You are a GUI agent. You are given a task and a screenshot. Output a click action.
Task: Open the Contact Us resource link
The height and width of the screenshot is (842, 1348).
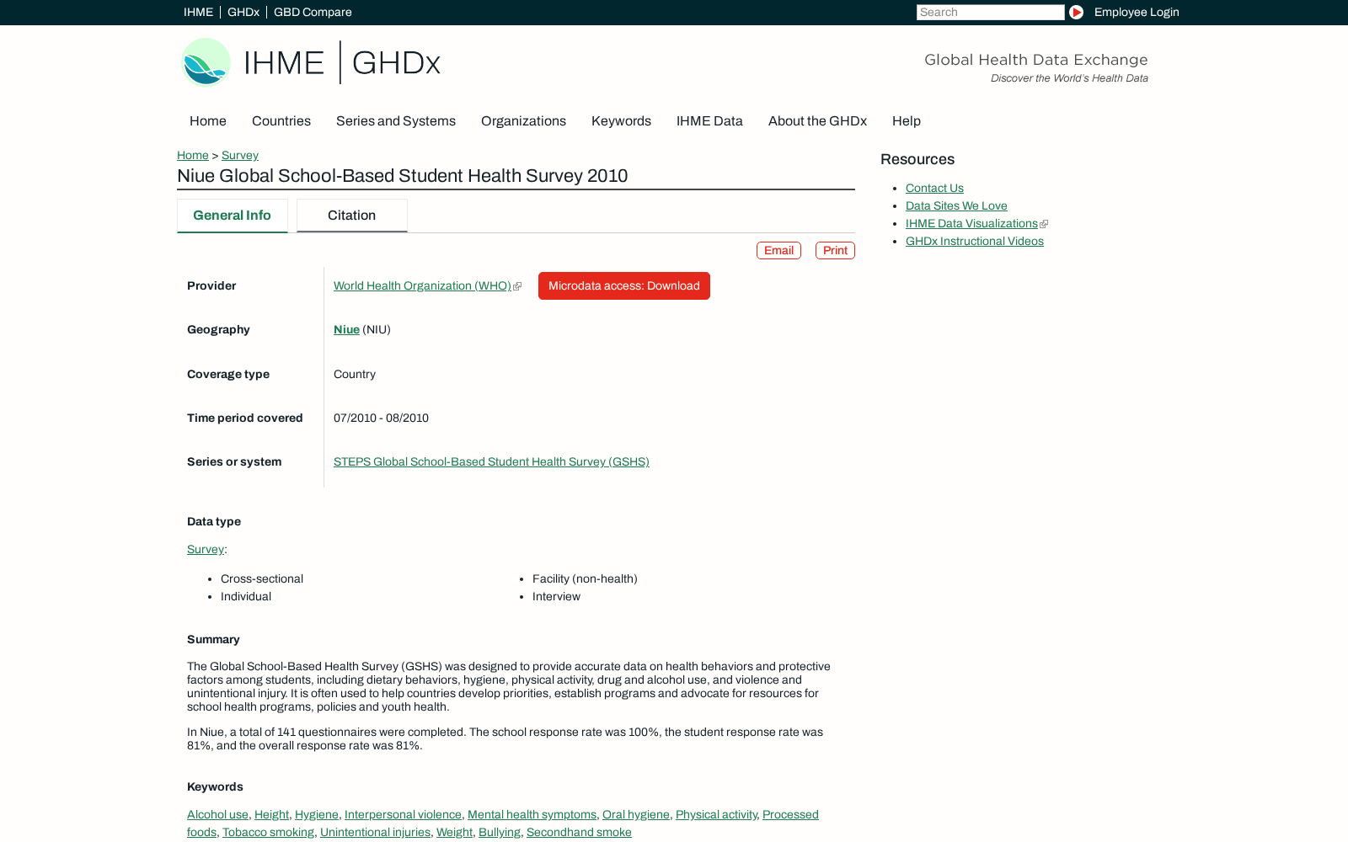coord(934,189)
